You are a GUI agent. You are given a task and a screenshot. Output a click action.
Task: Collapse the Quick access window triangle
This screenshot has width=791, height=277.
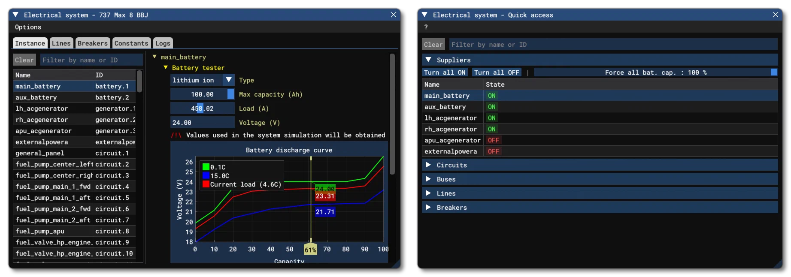tap(425, 15)
